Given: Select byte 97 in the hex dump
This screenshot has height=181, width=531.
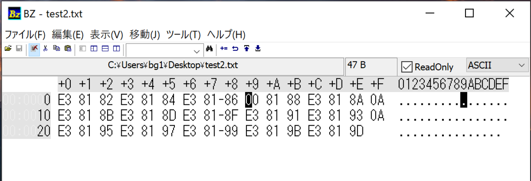Looking at the screenshot, I should [x=169, y=132].
